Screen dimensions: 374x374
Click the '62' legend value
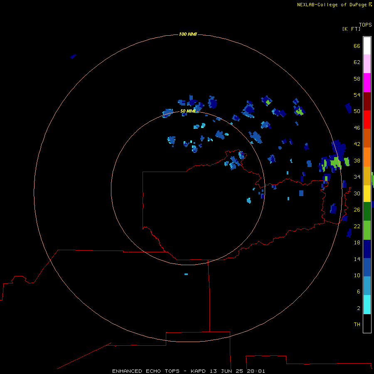coord(357,62)
